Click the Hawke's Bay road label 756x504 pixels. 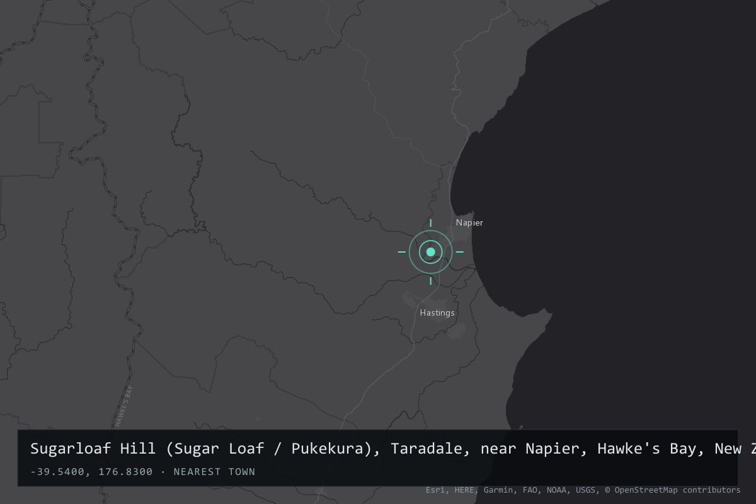click(123, 408)
